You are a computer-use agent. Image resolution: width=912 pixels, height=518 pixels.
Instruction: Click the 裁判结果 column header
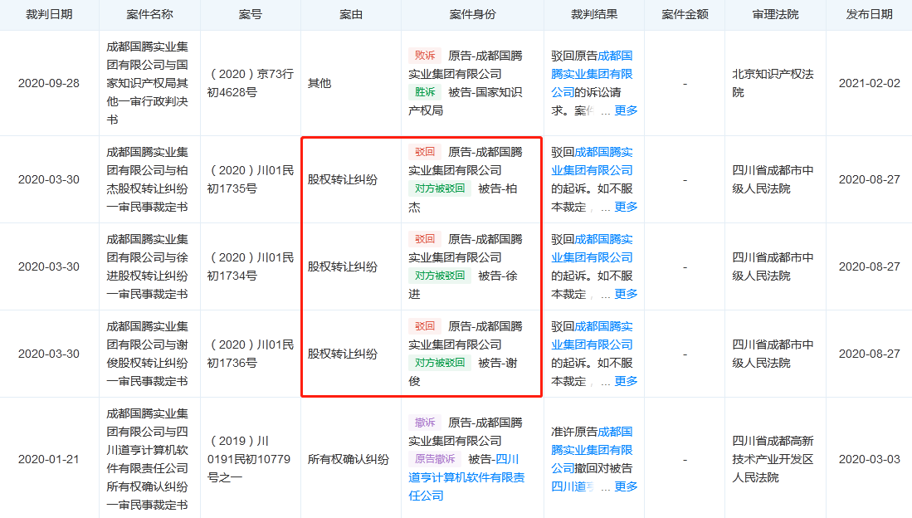[x=594, y=15]
